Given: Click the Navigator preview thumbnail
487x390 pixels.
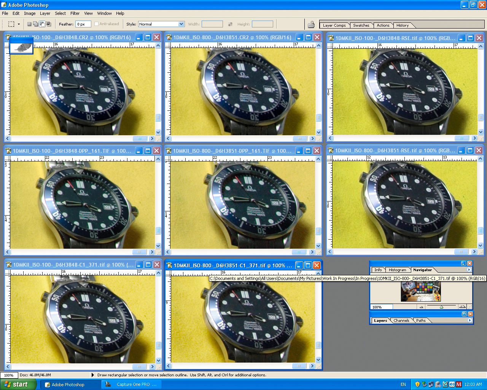Looking at the screenshot, I should pos(421,292).
